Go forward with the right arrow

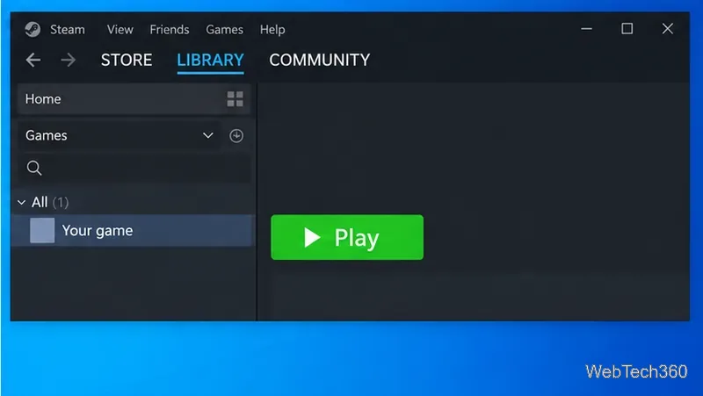(x=69, y=60)
